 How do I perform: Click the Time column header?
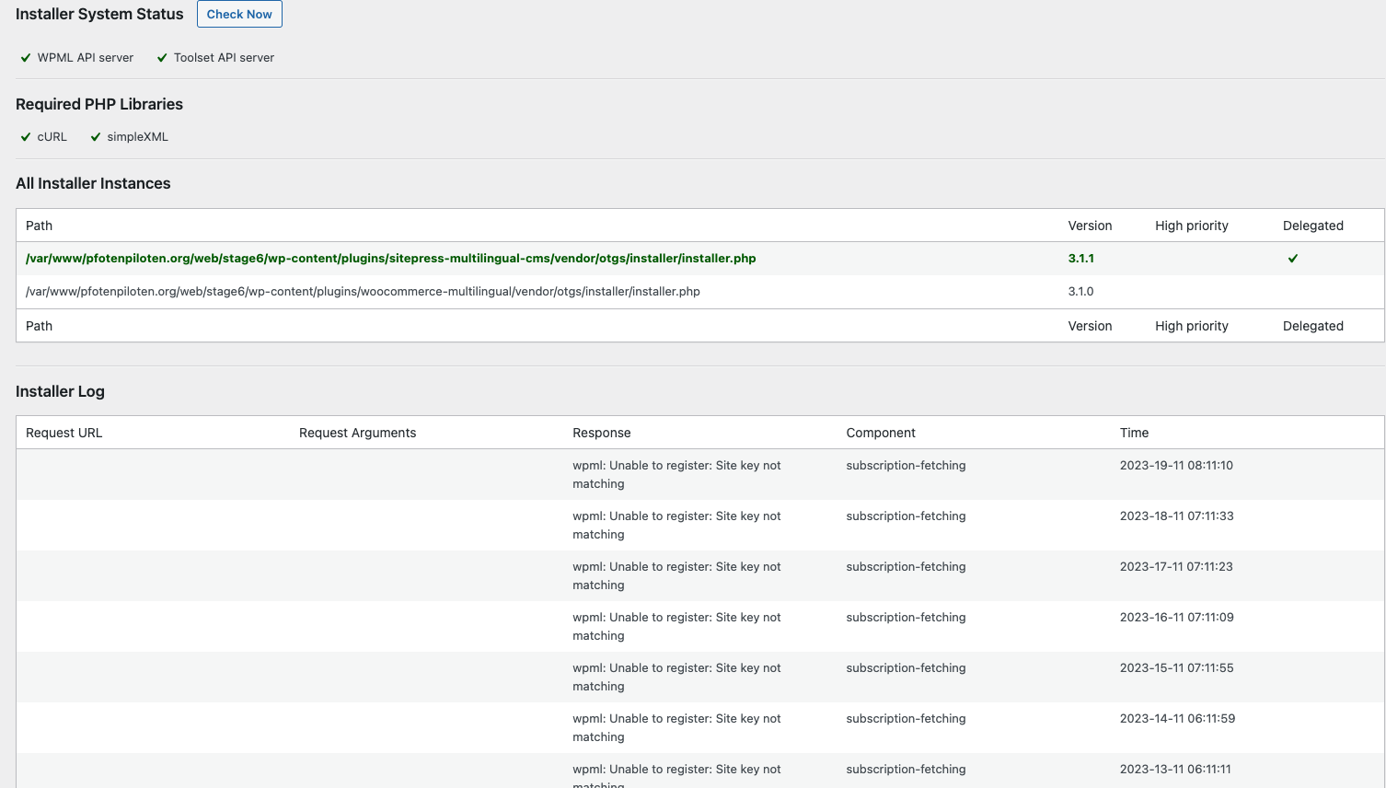tap(1135, 433)
